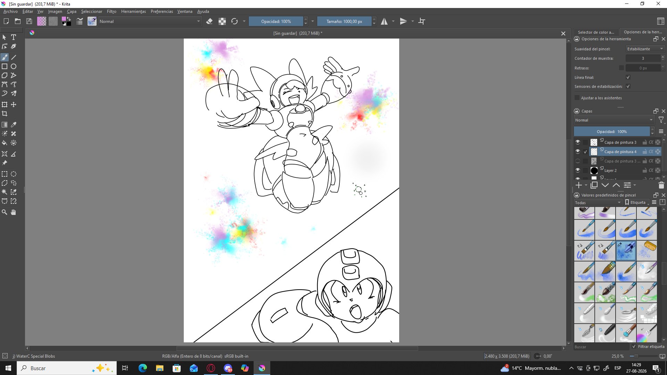Click the Windows Start button
The width and height of the screenshot is (667, 375).
8,368
